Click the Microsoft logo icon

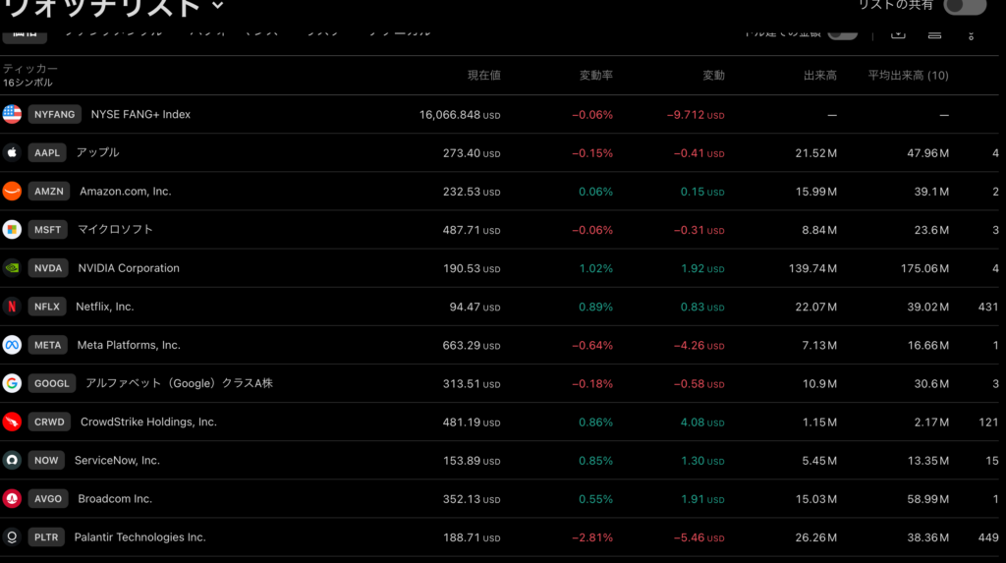12,229
